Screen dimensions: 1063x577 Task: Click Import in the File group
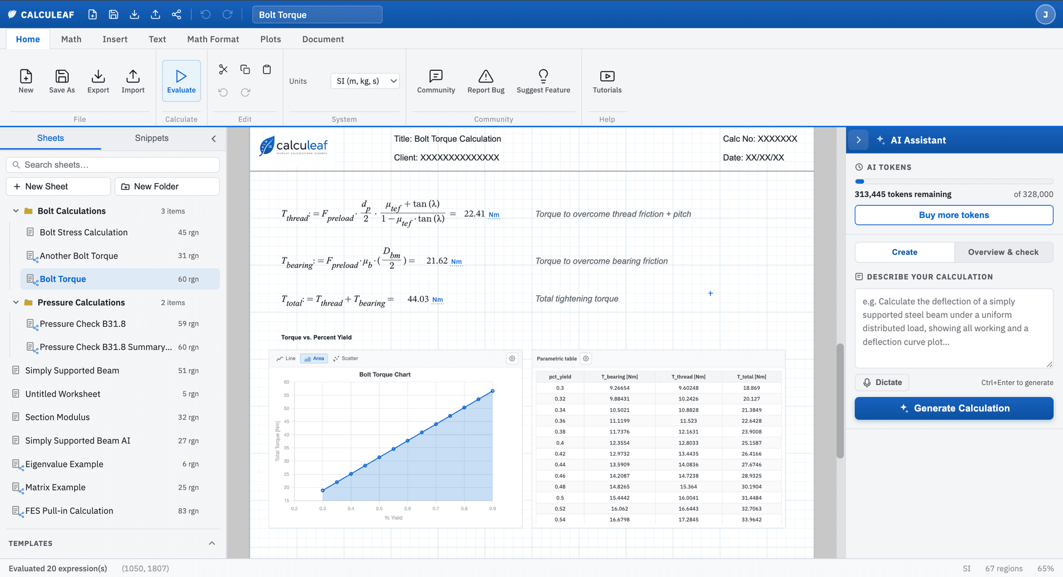pyautogui.click(x=133, y=81)
